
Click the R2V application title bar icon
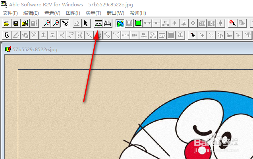click(4, 4)
